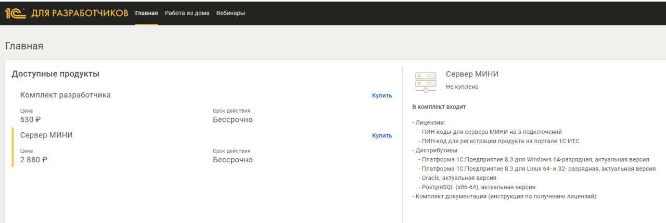Click the Доступные продукты heading
666x223 pixels.
pos(56,74)
